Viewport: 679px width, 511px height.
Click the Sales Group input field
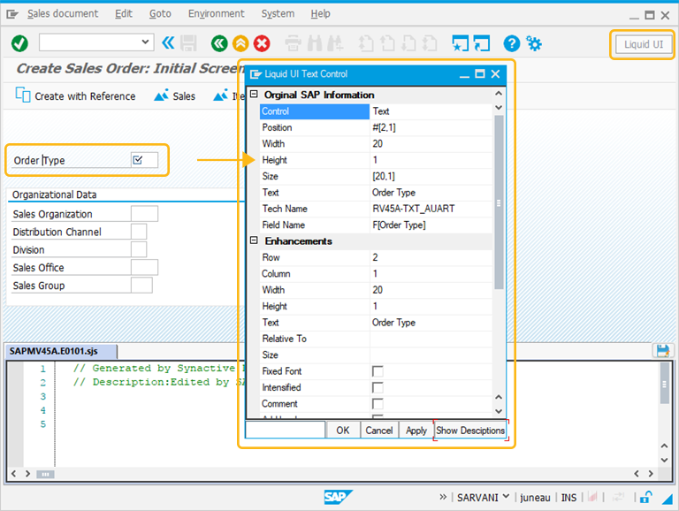coord(141,286)
